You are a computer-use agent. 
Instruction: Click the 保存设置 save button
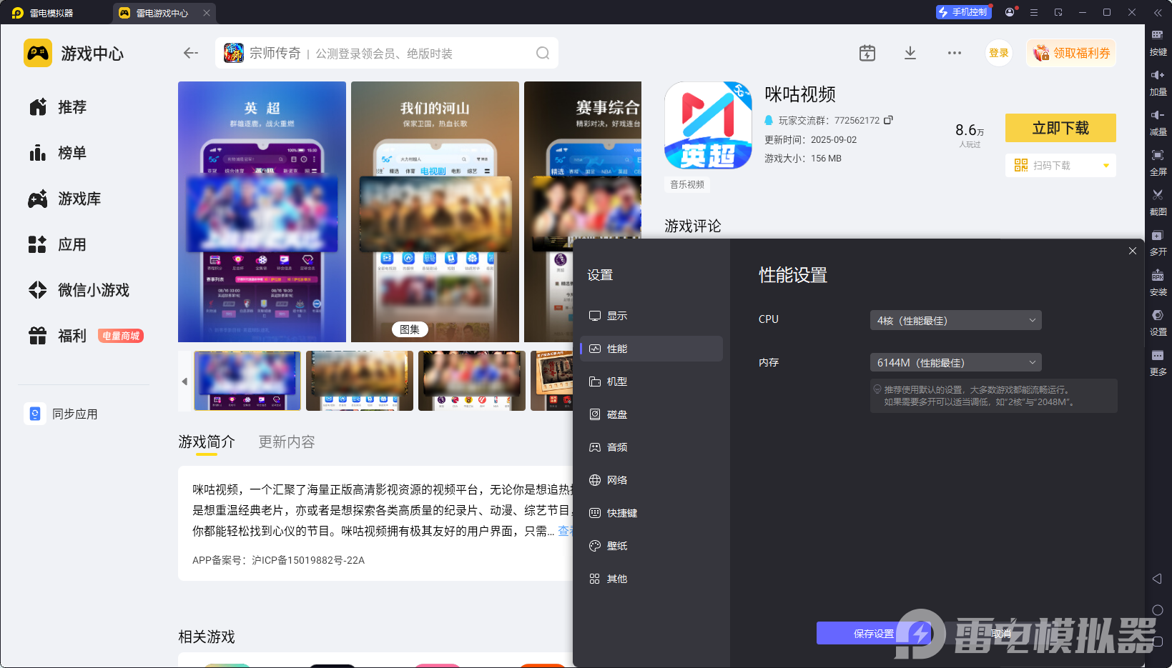[874, 633]
